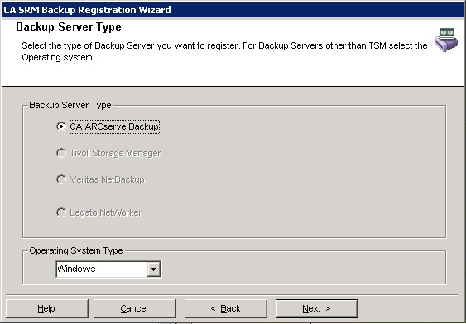The width and height of the screenshot is (466, 324).
Task: Click the purple backup server icon
Action: (446, 40)
